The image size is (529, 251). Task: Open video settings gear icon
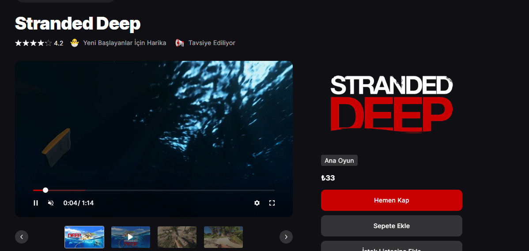257,203
